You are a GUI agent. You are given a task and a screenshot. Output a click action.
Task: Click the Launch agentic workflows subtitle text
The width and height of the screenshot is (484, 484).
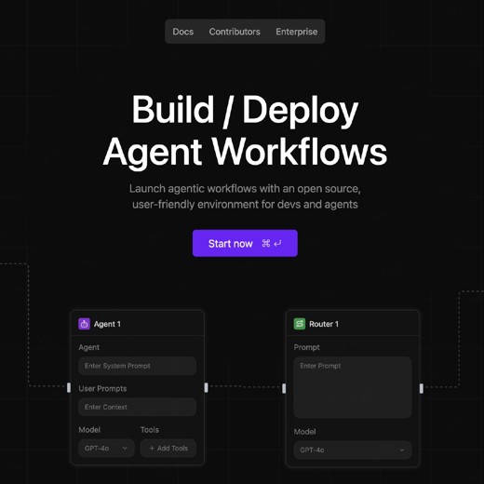245,196
